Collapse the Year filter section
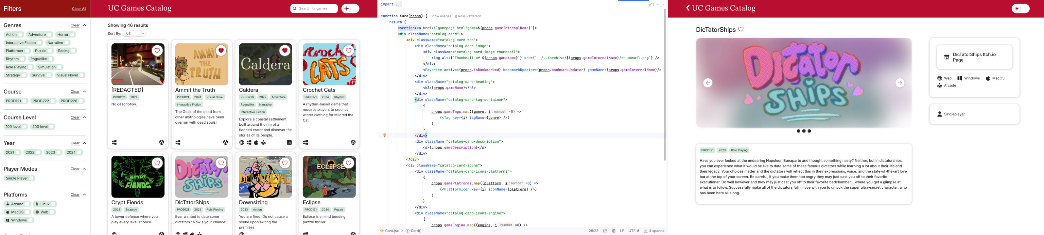1044x235 pixels. tap(84, 143)
